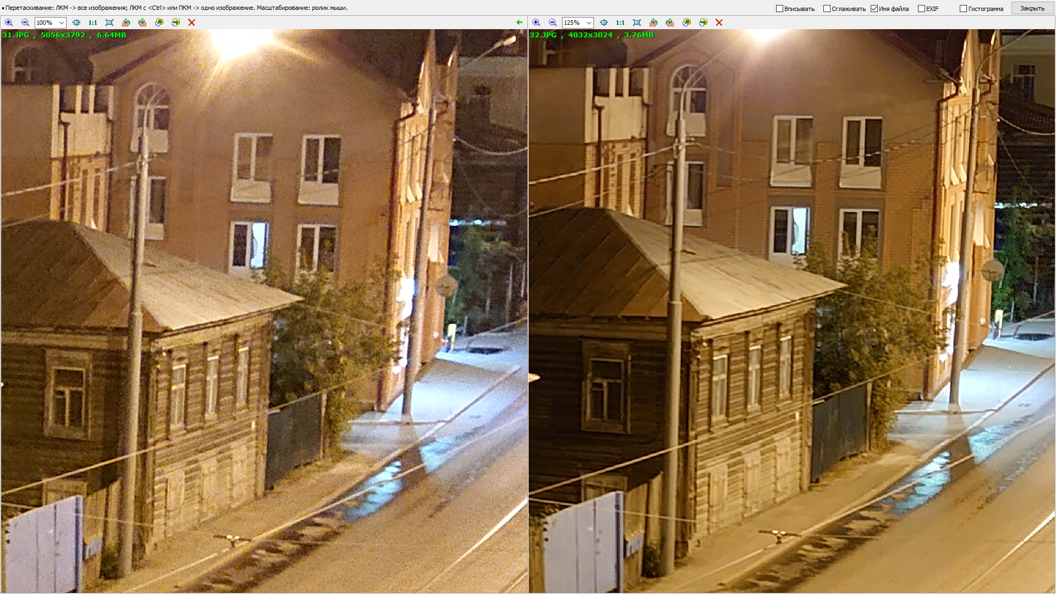Image resolution: width=1056 pixels, height=594 pixels.
Task: Enable the Вписывать checkbox
Action: (x=779, y=8)
